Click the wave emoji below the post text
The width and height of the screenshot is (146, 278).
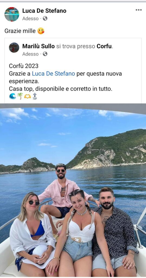(x=12, y=96)
